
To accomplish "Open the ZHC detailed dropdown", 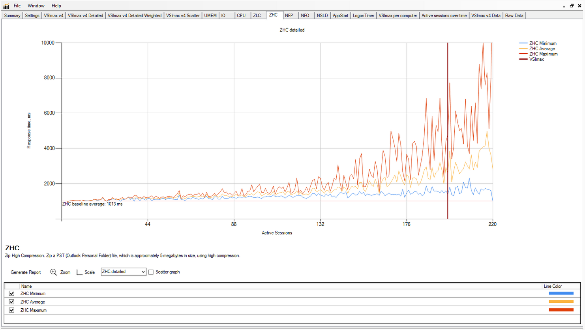I will pos(124,272).
